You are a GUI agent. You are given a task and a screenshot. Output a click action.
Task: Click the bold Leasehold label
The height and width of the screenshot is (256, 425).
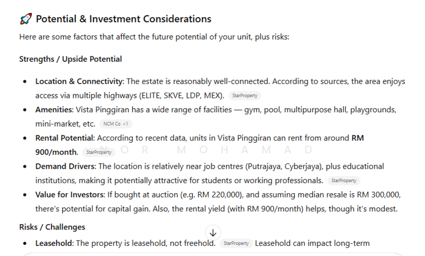point(55,243)
